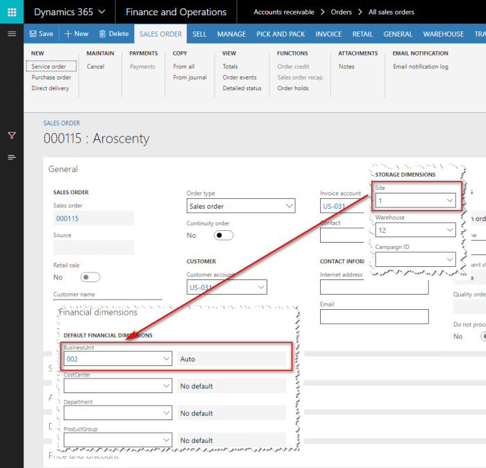
Task: Click the Save disk icon
Action: 33,34
